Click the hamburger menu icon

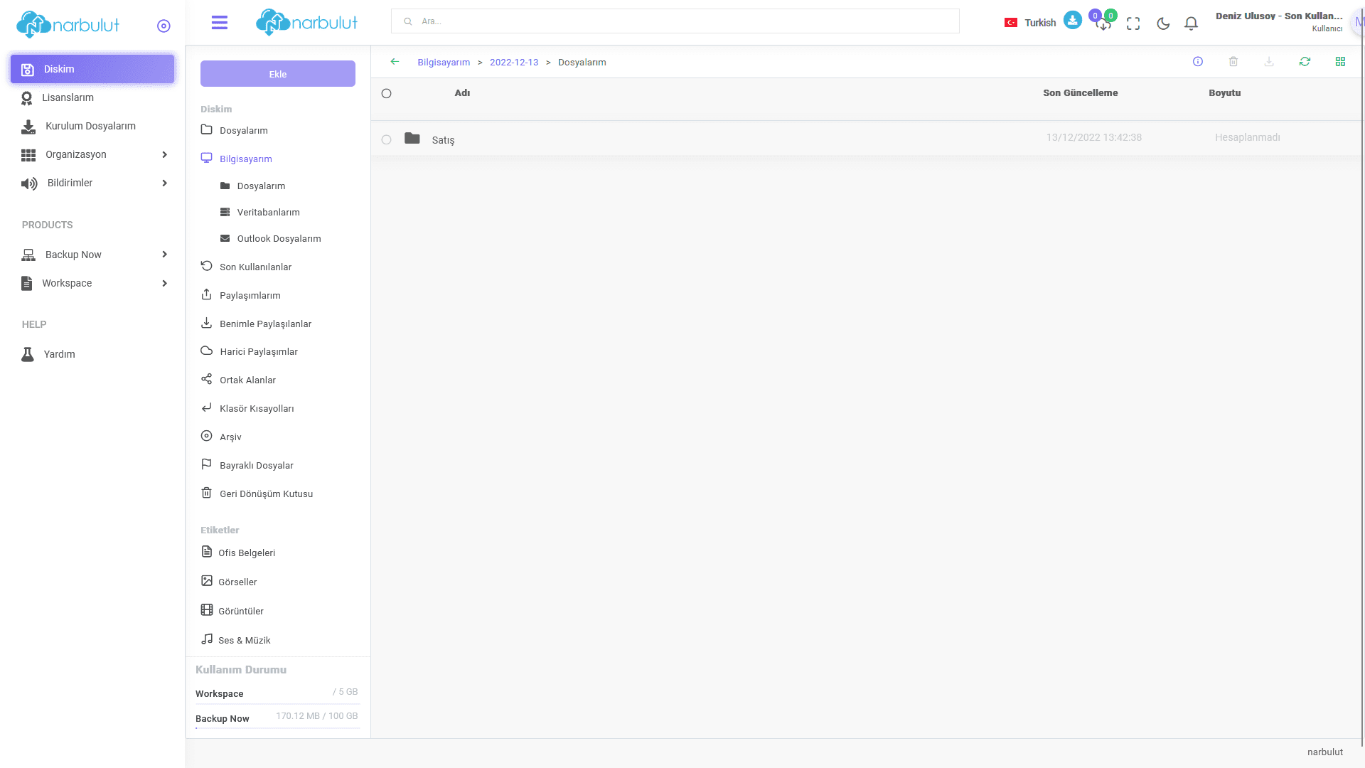(220, 23)
